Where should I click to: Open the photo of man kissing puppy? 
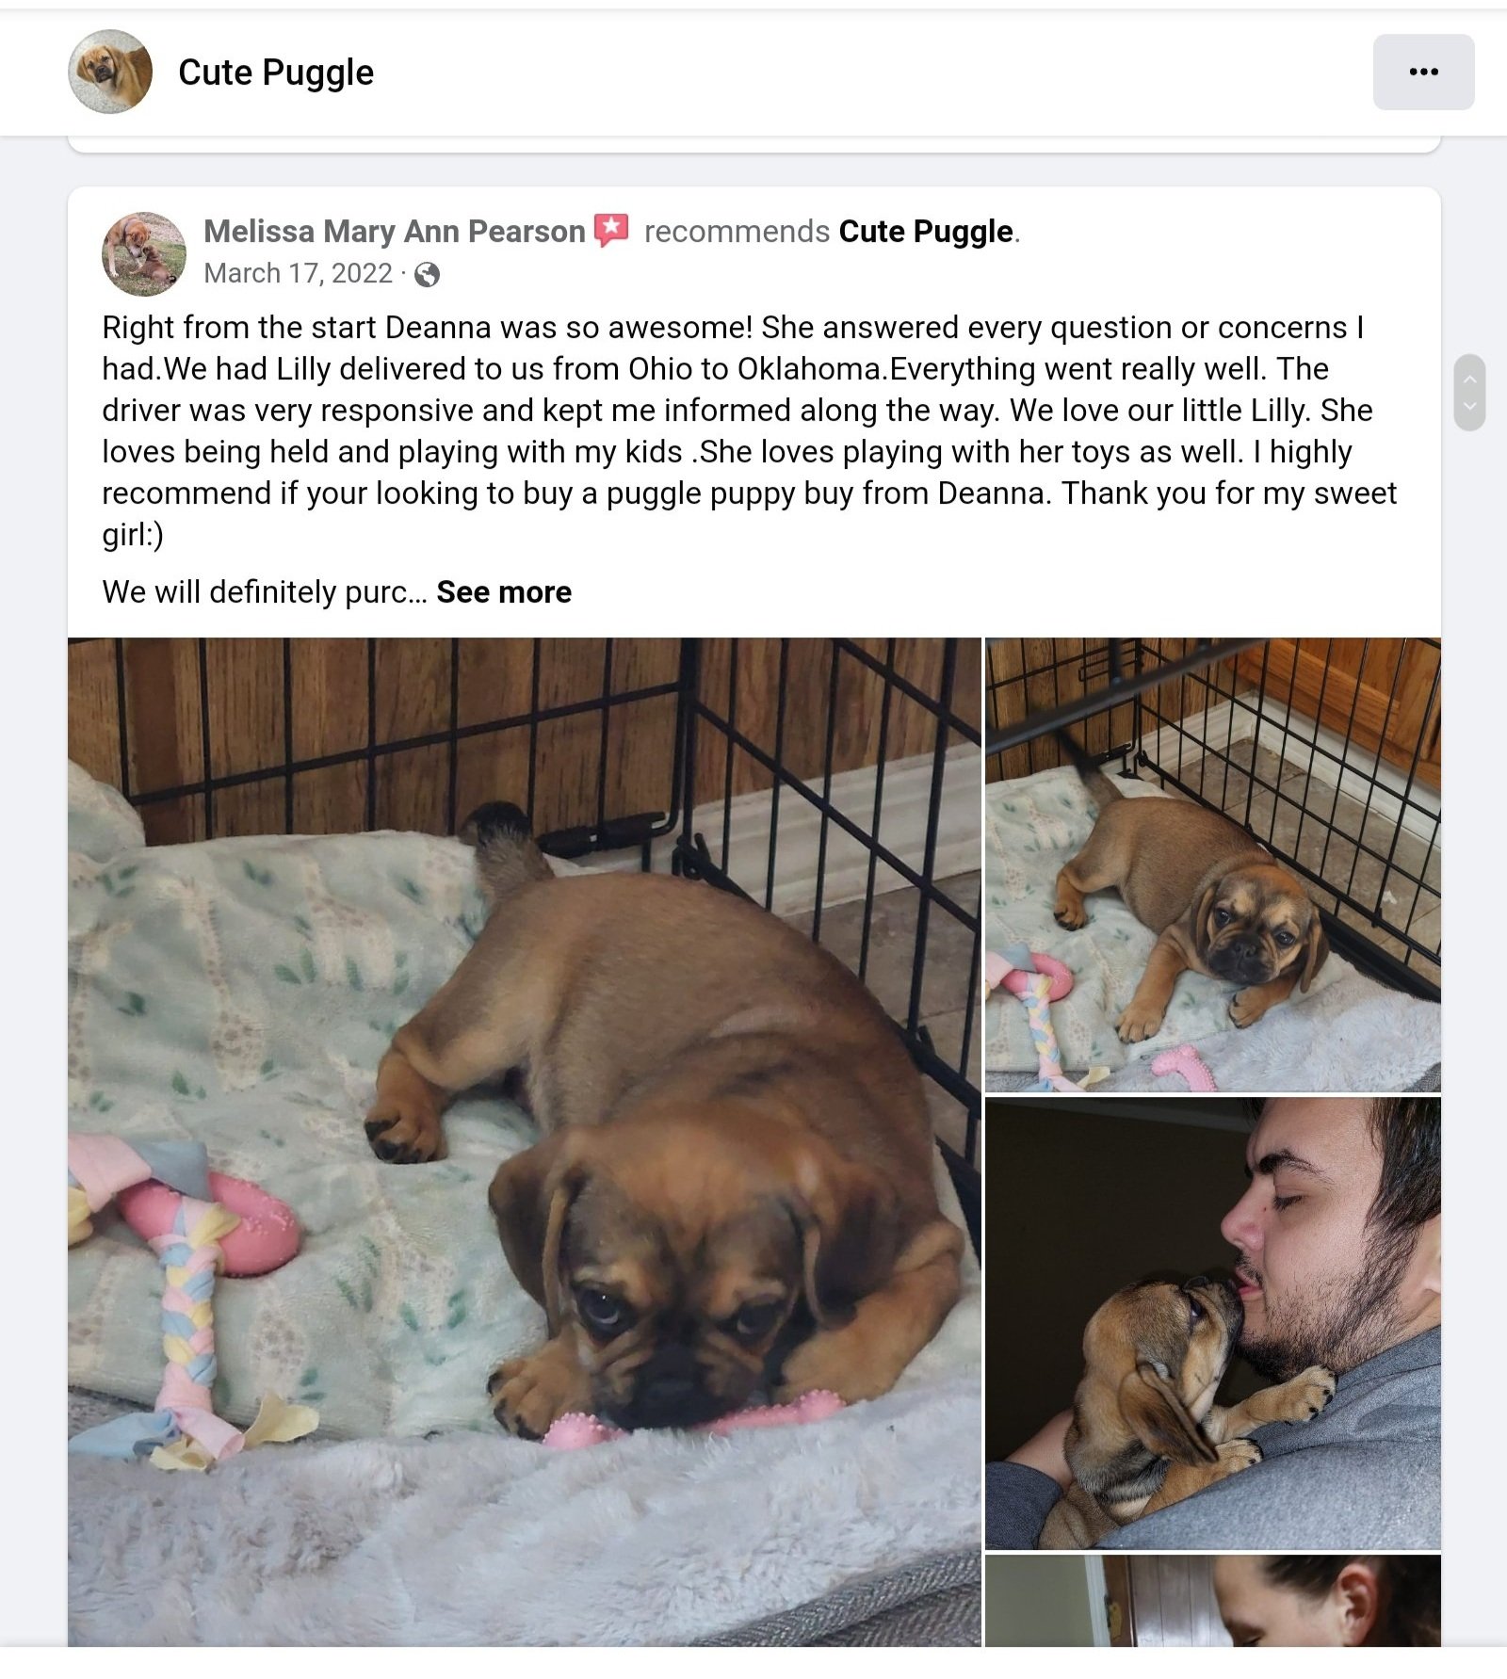point(1213,1323)
